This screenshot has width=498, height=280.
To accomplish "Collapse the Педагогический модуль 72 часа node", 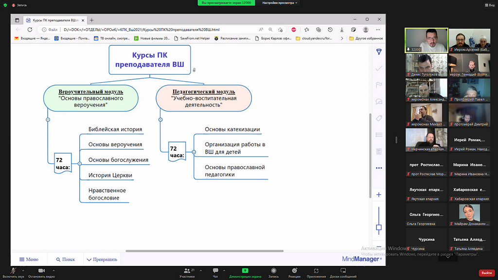I will pos(194,152).
